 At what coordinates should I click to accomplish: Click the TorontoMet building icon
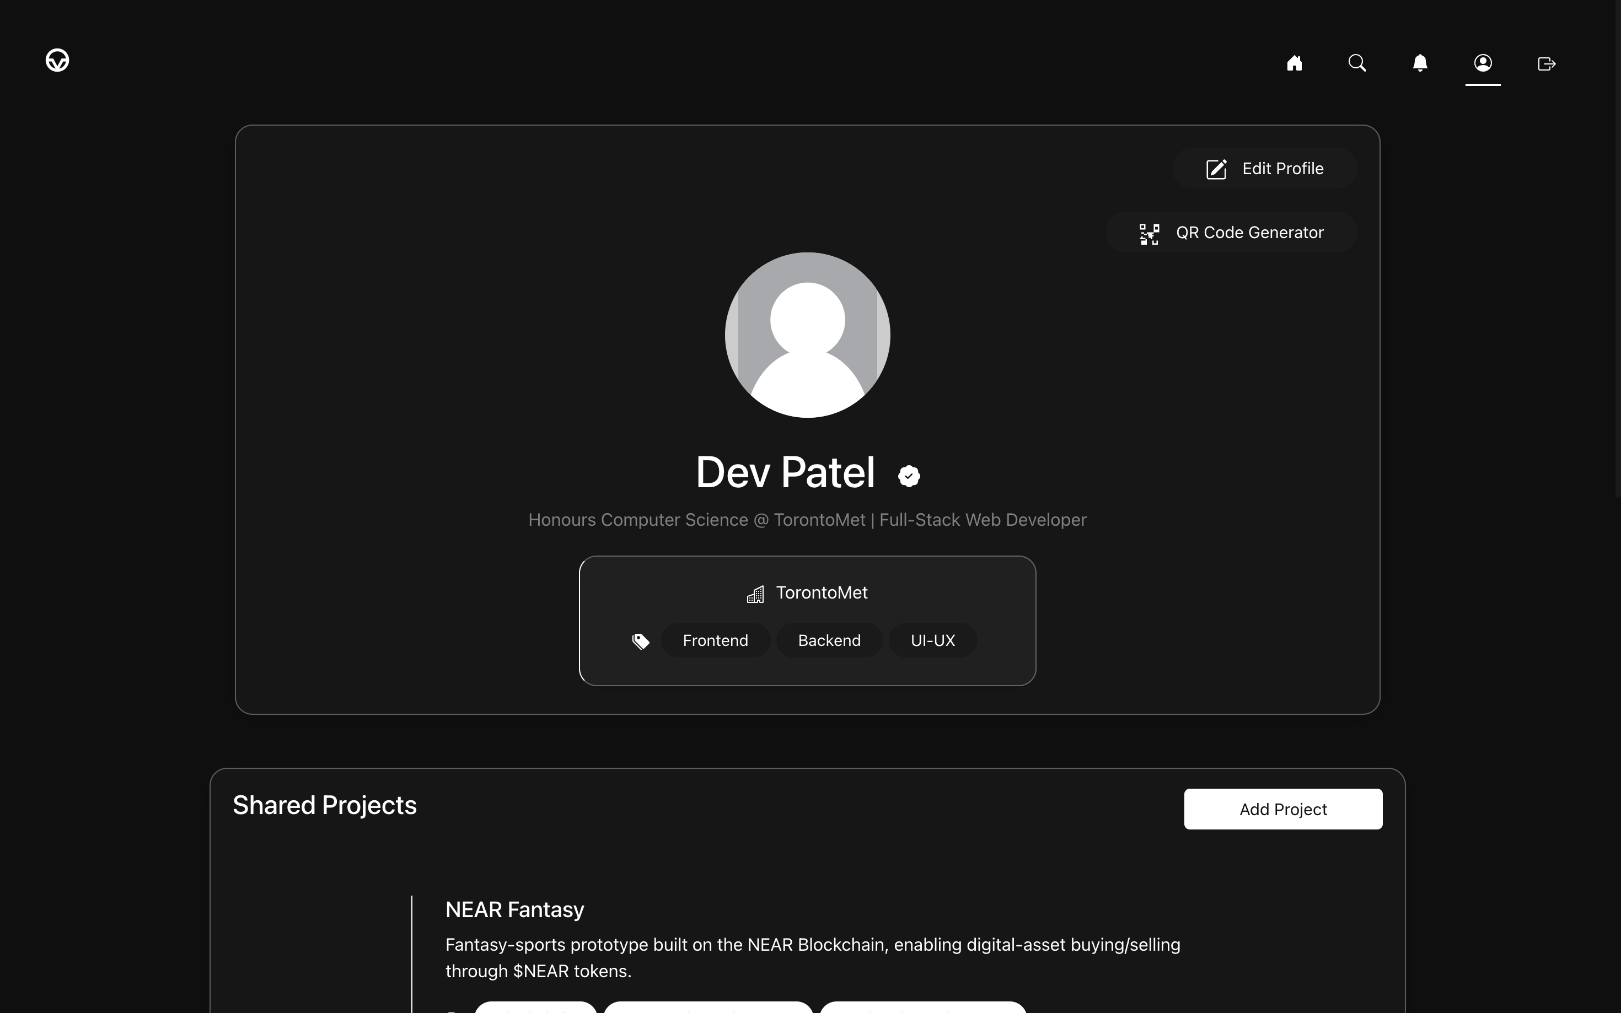(x=755, y=594)
